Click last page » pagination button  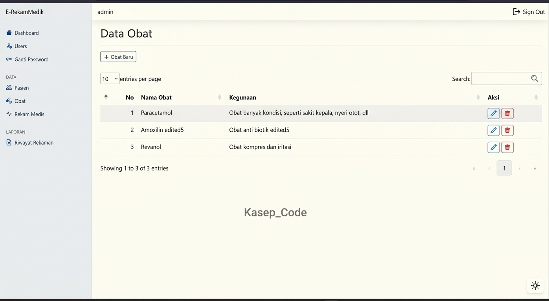[535, 168]
